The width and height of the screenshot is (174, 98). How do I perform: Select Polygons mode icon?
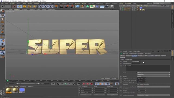pos(2,33)
